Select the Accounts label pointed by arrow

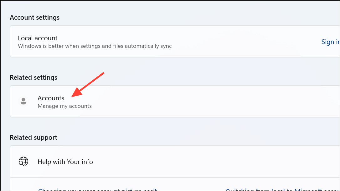point(51,98)
